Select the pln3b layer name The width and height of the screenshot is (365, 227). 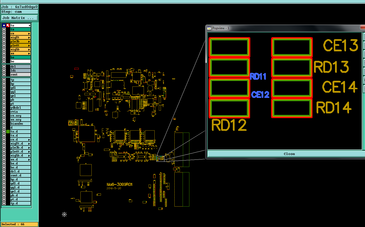click(x=20, y=41)
